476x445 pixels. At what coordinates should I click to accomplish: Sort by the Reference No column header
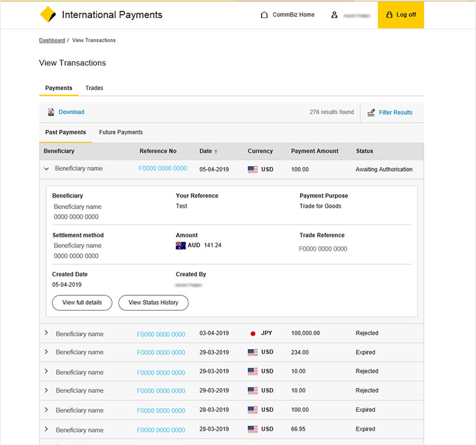tap(158, 151)
